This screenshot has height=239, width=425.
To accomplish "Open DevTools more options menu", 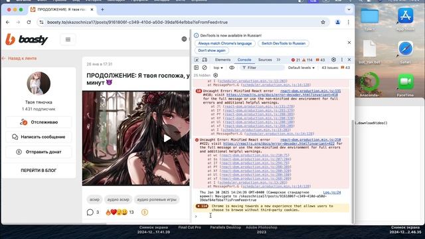I will tap(342, 60).
